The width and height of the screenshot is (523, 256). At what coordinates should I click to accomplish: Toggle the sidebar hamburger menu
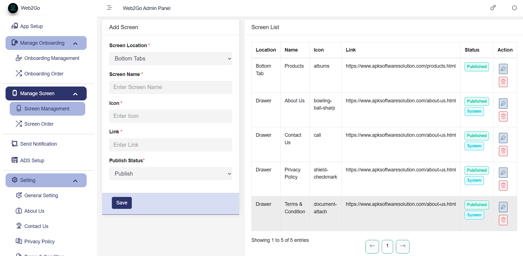click(x=109, y=8)
